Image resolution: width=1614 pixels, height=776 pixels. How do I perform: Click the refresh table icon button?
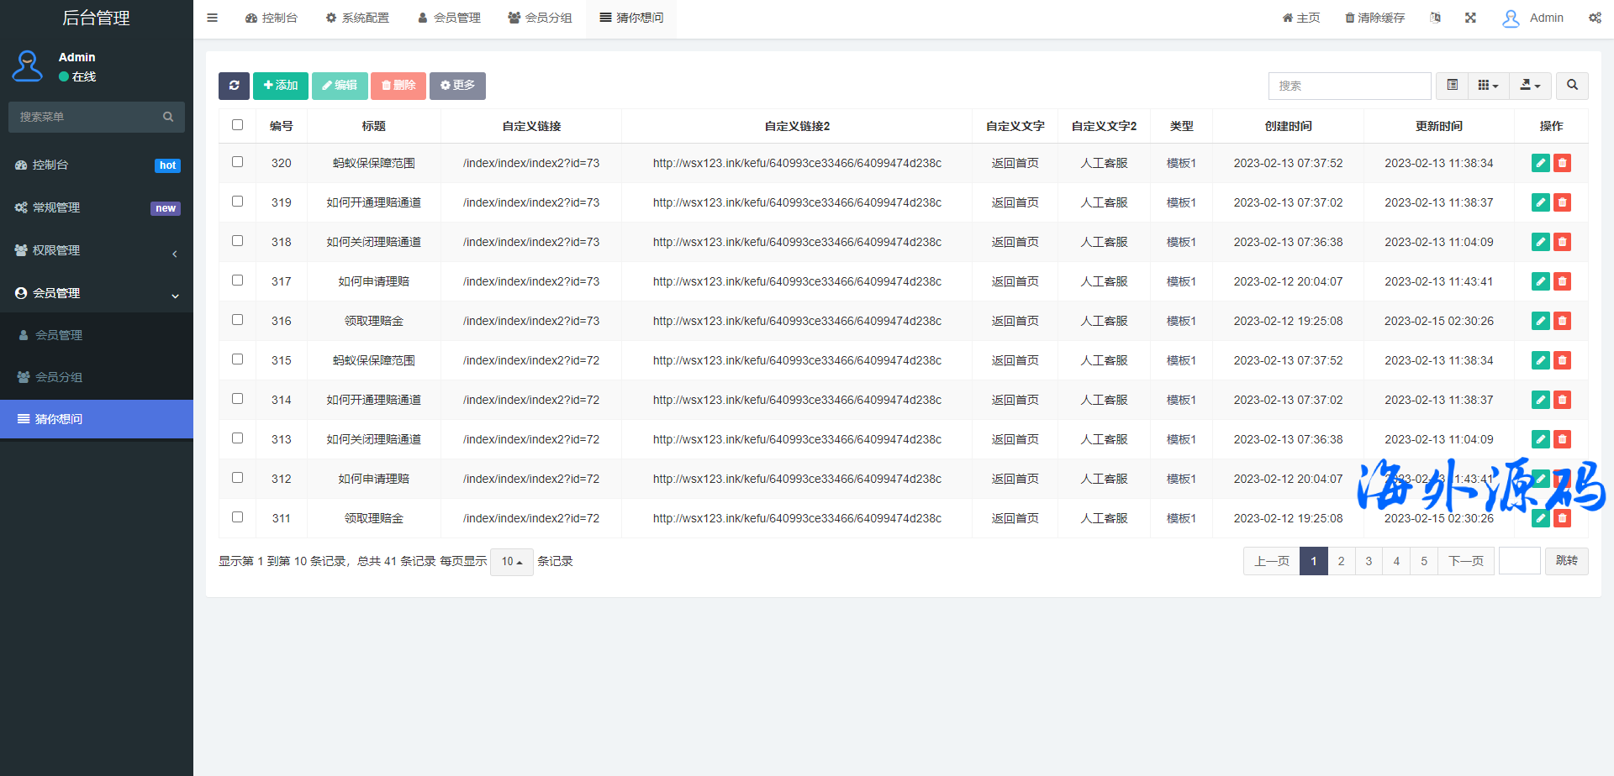click(234, 86)
